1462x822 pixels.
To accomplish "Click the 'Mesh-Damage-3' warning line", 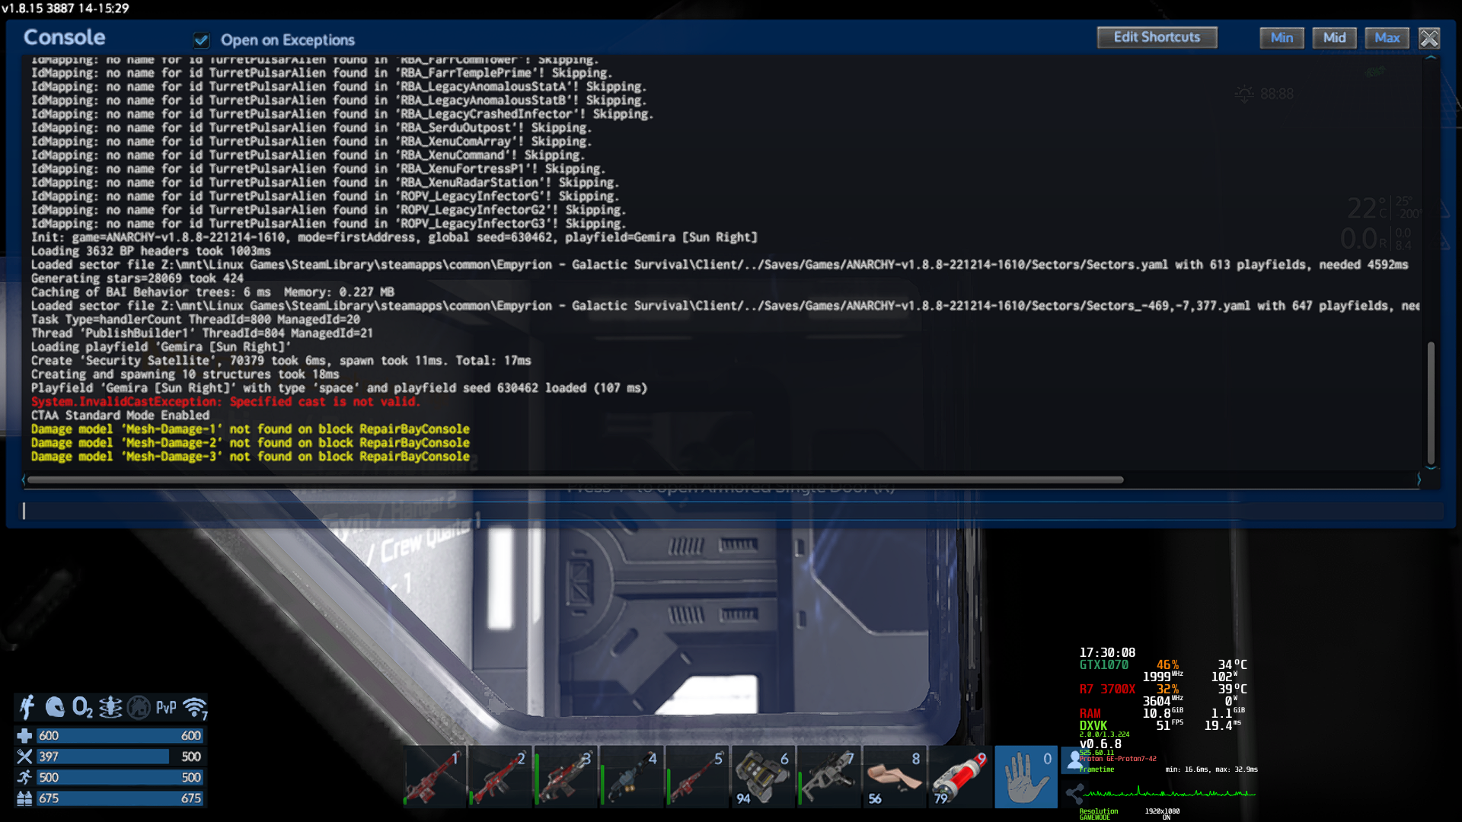I will tap(251, 457).
